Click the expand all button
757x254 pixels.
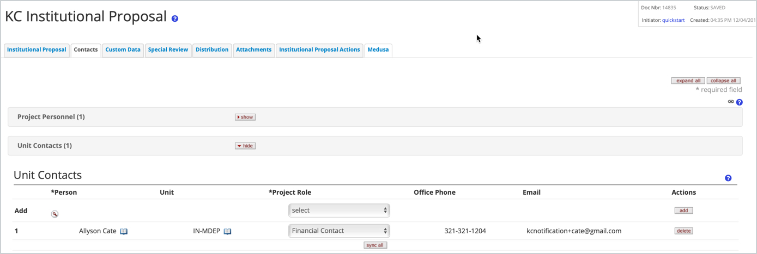(x=688, y=80)
